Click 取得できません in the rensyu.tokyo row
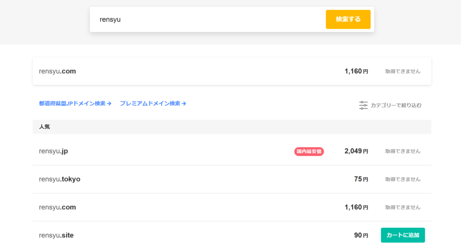Image resolution: width=461 pixels, height=247 pixels. (x=402, y=179)
